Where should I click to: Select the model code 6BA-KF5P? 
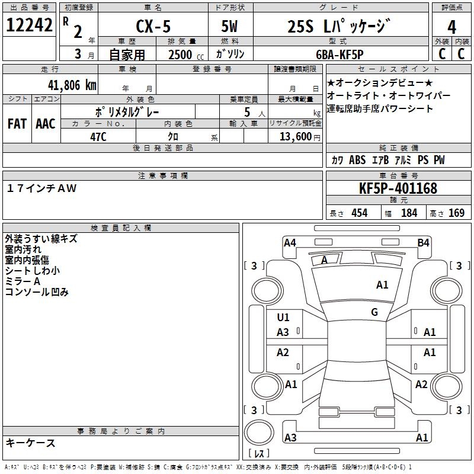tap(340, 55)
